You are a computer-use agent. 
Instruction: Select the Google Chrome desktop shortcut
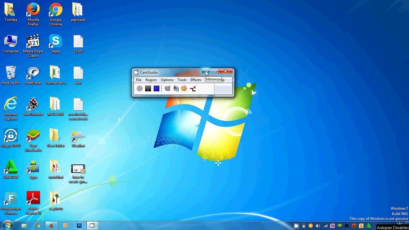(x=56, y=15)
